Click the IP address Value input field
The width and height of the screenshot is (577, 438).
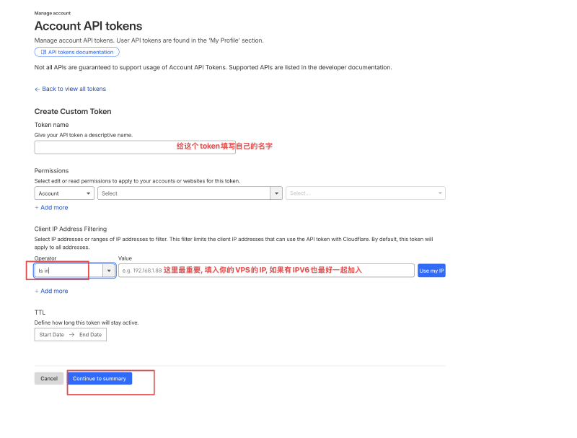point(266,271)
